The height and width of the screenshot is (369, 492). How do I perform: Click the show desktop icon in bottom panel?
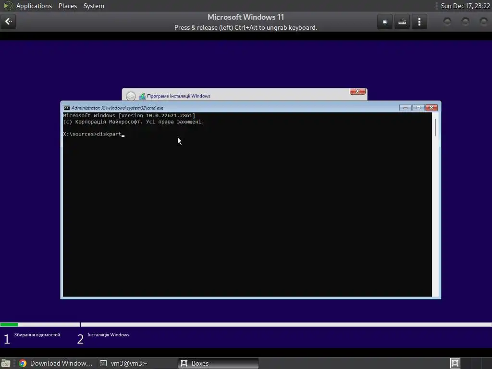(x=6, y=363)
